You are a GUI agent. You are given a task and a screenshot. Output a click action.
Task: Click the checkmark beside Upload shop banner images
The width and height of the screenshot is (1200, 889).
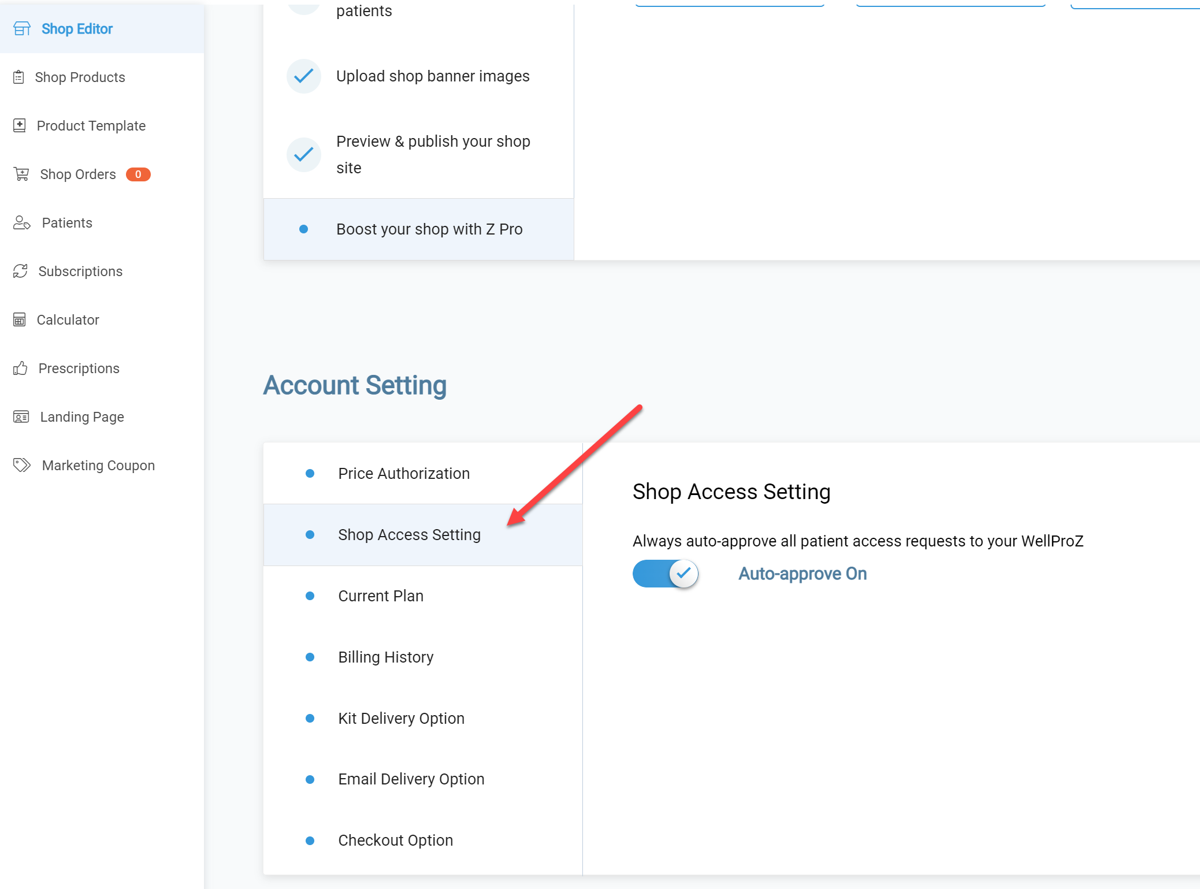pyautogui.click(x=304, y=76)
